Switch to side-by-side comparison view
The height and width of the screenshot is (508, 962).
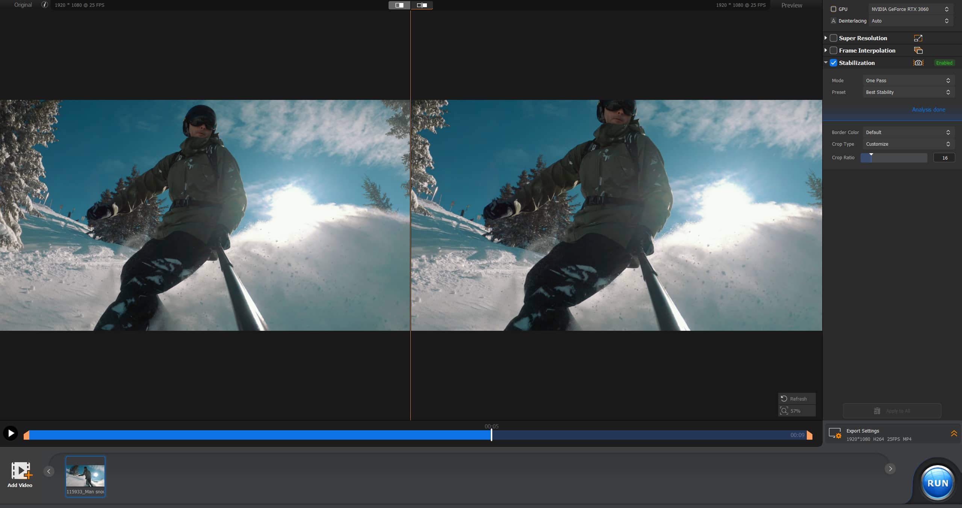click(422, 5)
